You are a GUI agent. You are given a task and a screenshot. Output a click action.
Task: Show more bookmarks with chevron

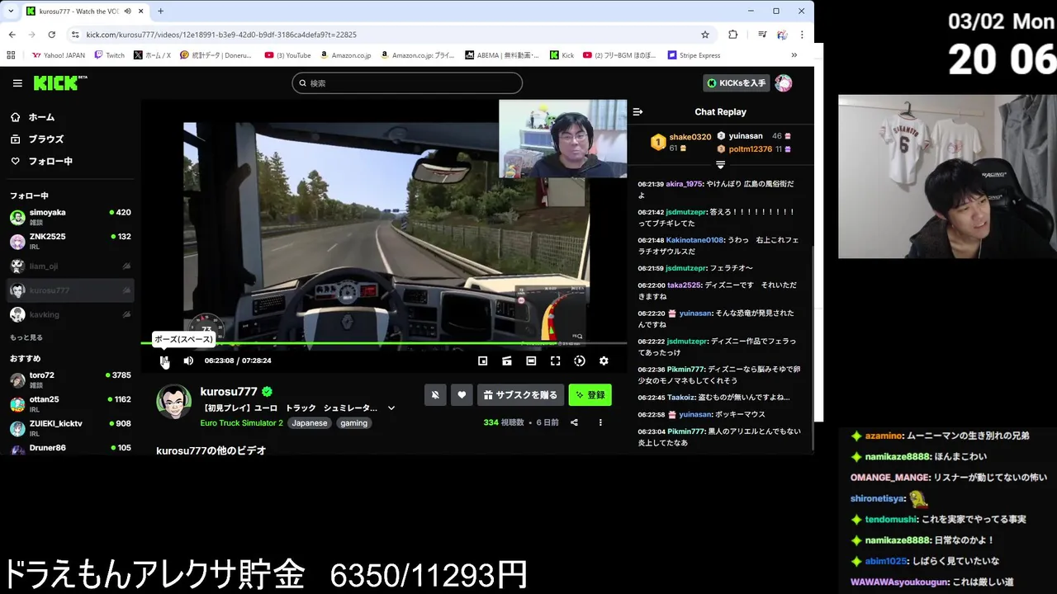pos(794,55)
